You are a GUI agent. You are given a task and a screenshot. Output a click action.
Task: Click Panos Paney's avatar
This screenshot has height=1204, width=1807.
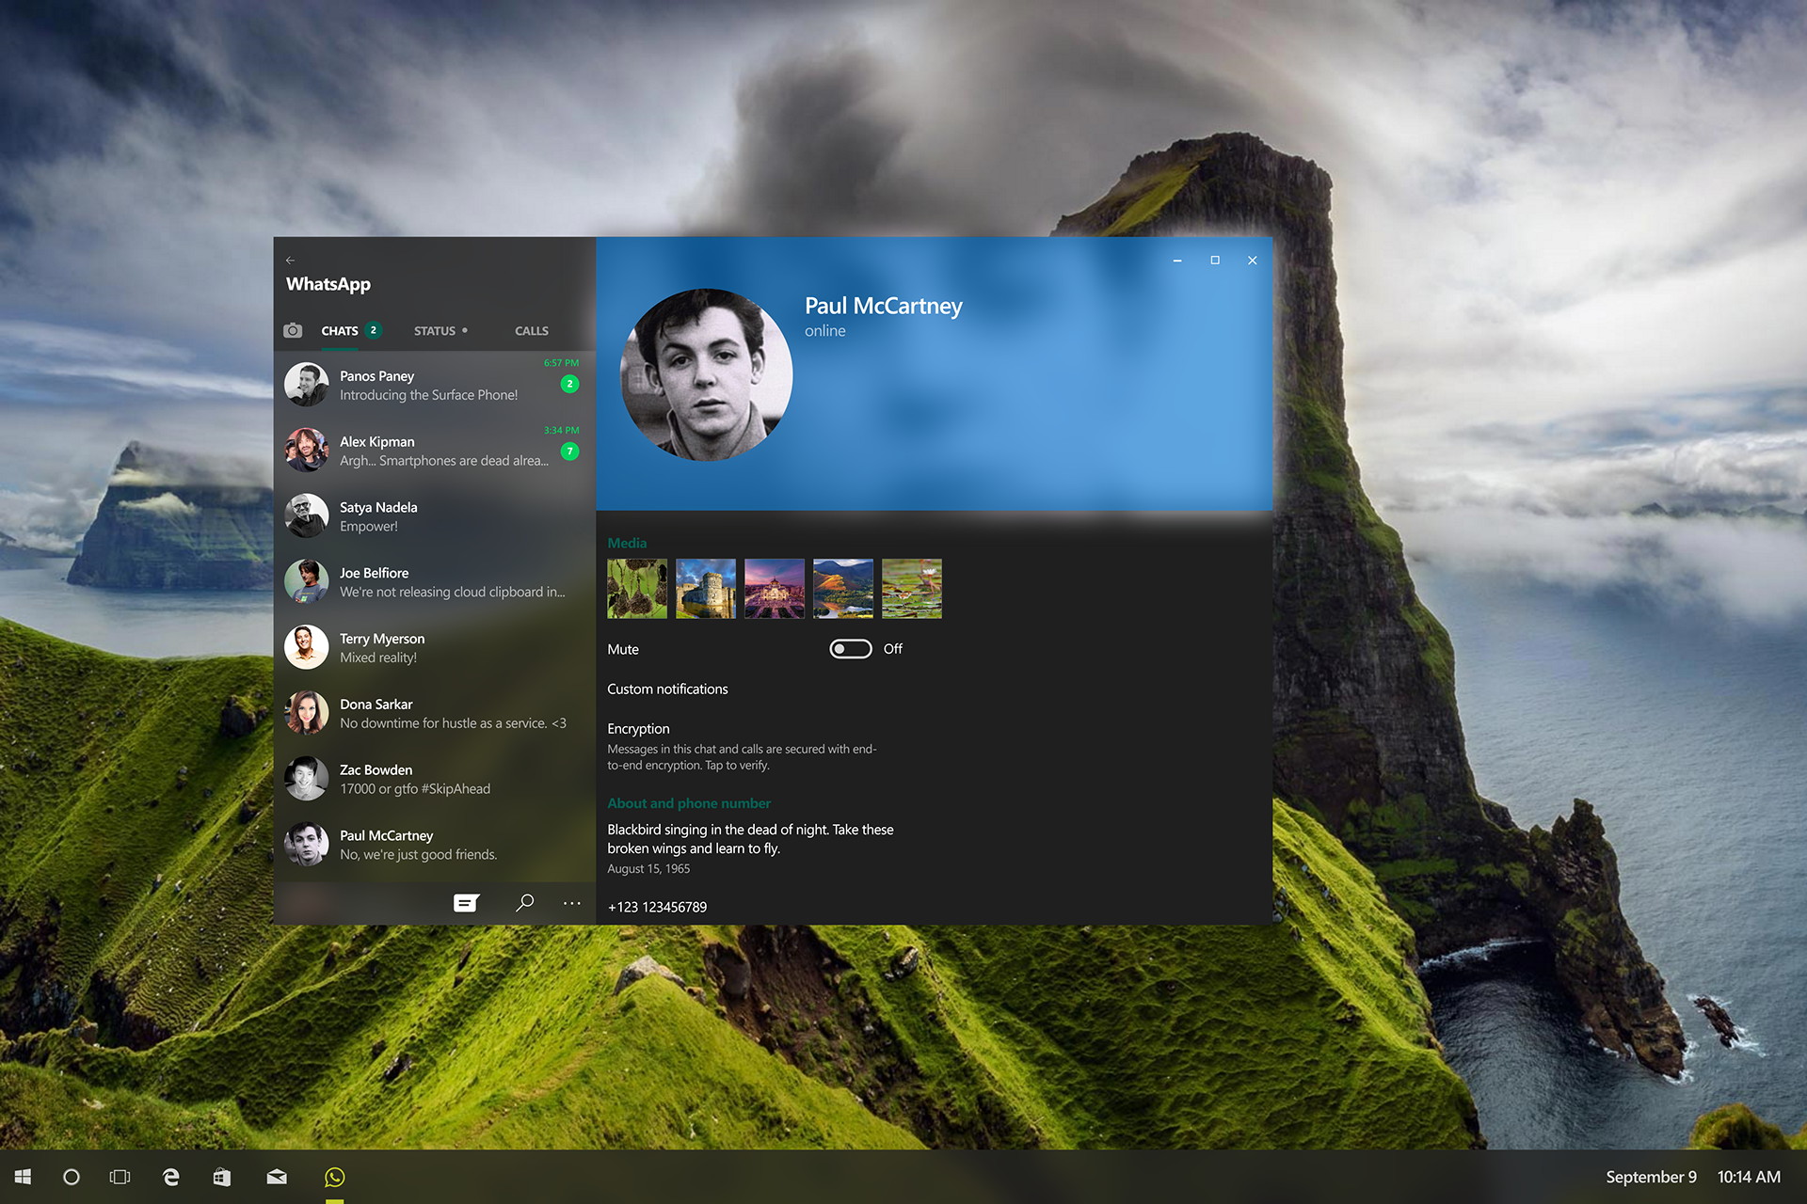(x=307, y=384)
